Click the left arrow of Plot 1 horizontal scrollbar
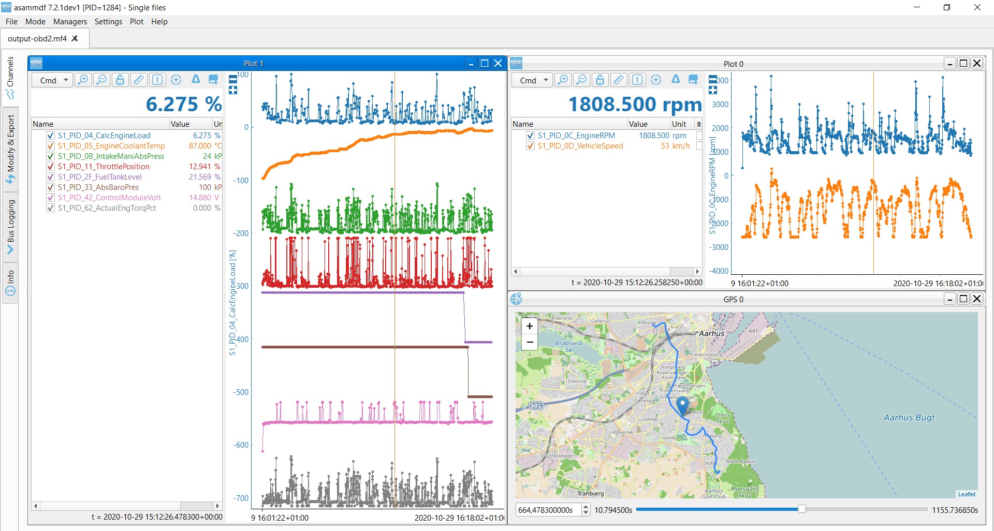The width and height of the screenshot is (994, 531). (35, 506)
